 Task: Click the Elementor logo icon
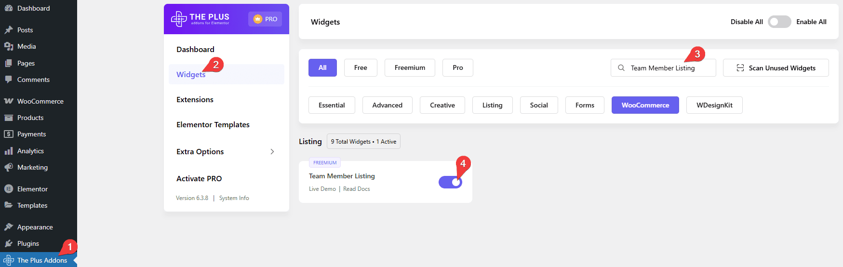click(x=9, y=189)
